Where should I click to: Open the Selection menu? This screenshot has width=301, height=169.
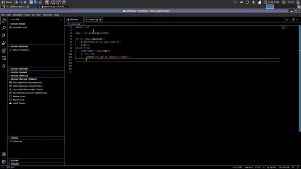tap(17, 15)
